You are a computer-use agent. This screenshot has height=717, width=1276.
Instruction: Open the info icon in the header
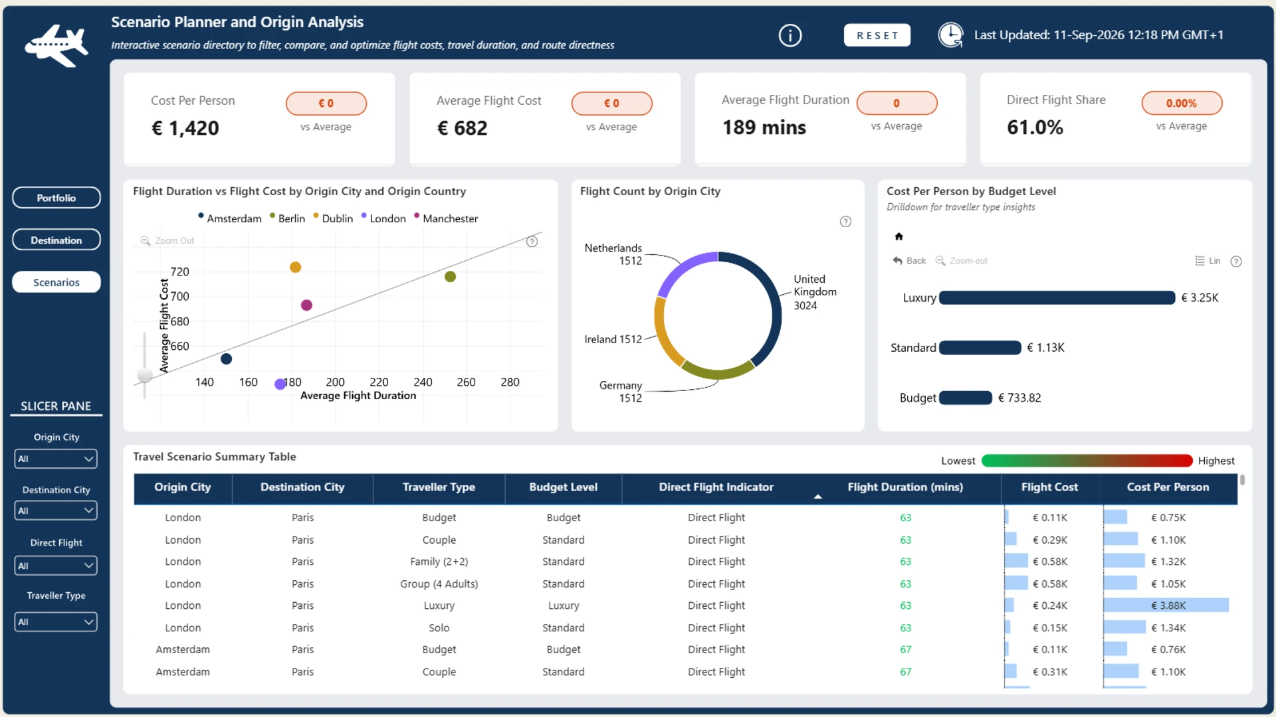point(790,35)
